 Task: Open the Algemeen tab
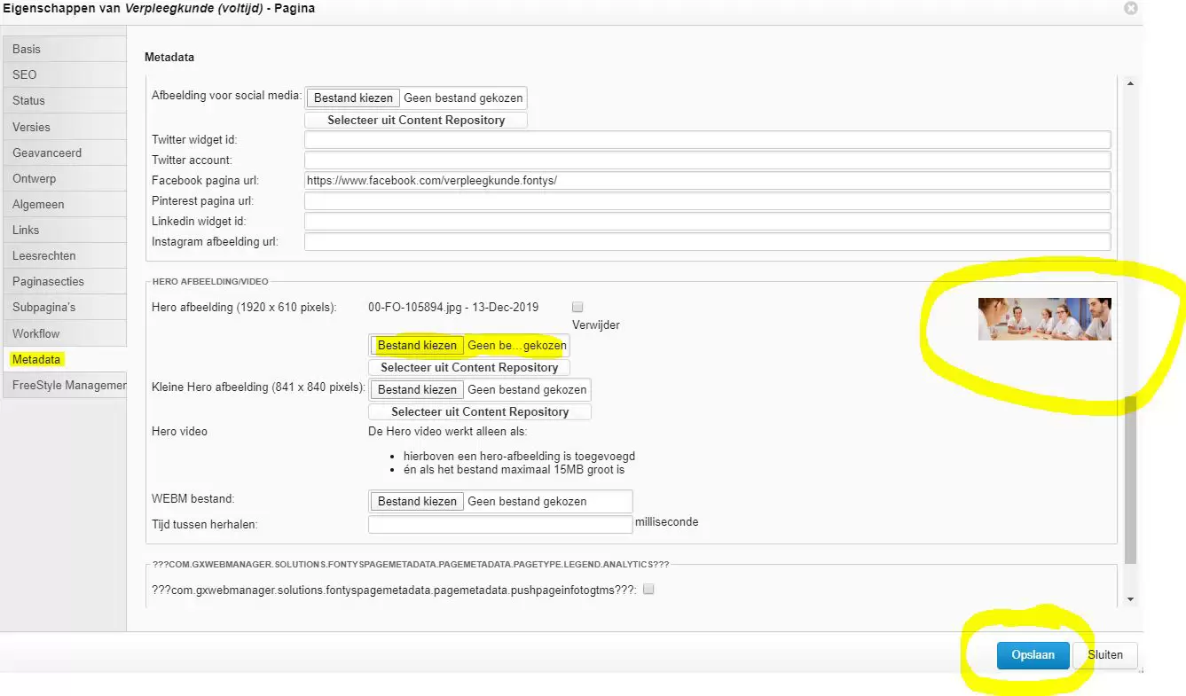coord(64,204)
